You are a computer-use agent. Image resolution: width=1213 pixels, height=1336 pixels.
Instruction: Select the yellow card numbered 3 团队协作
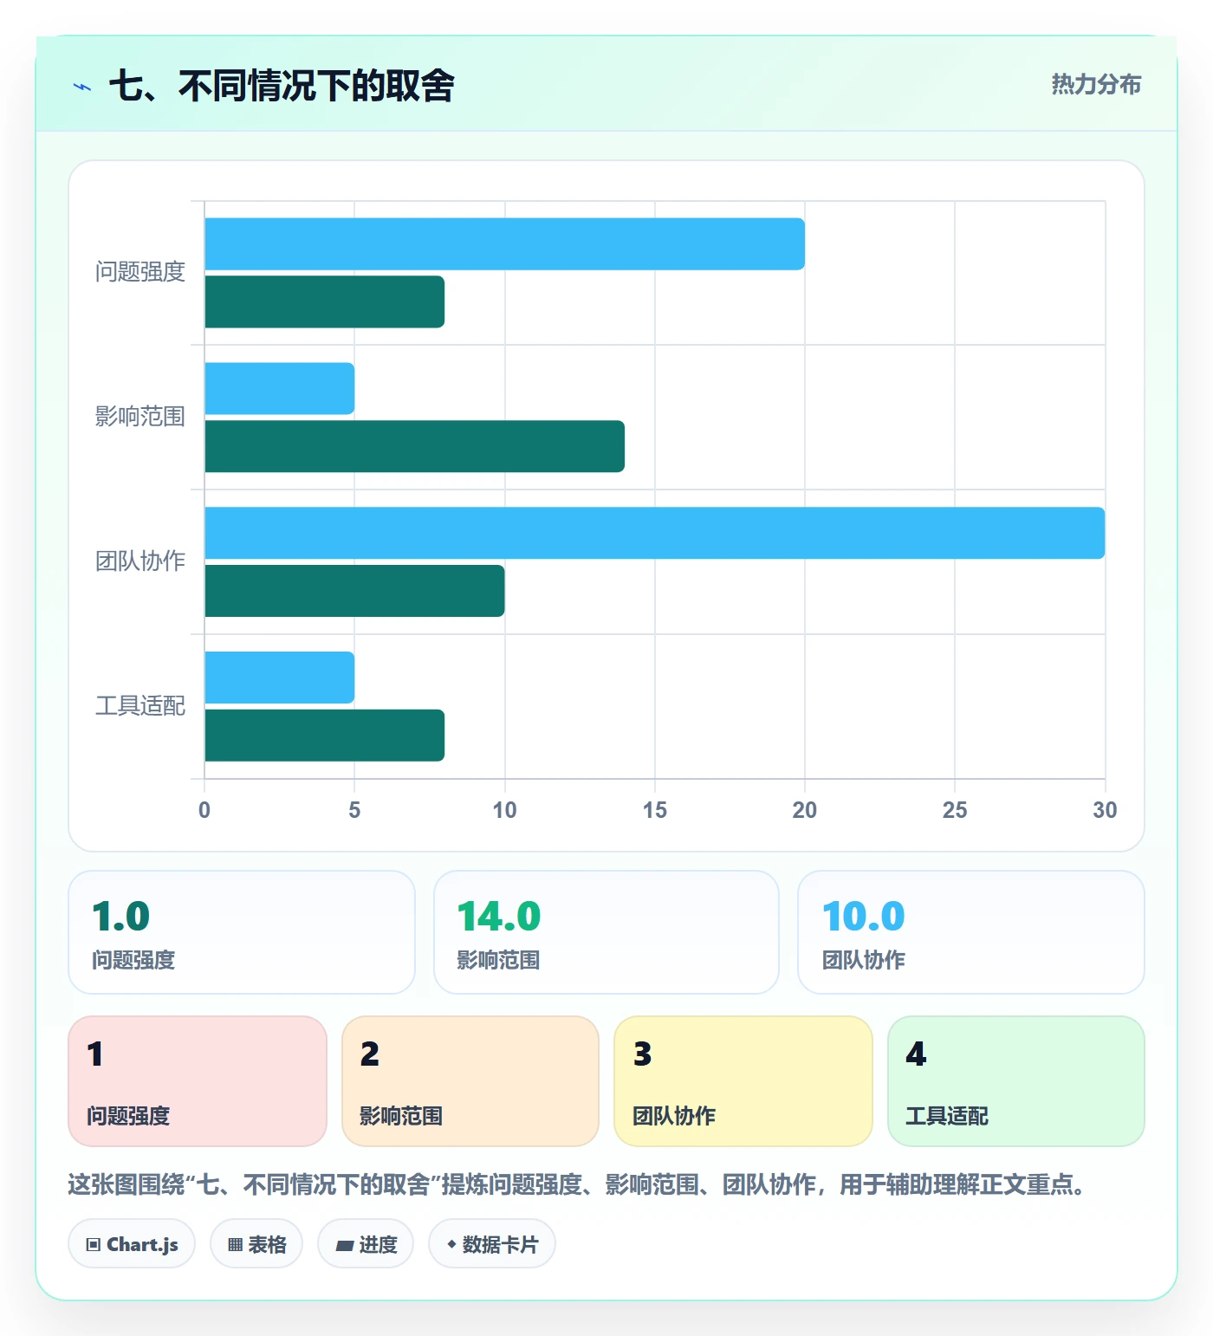click(743, 1081)
